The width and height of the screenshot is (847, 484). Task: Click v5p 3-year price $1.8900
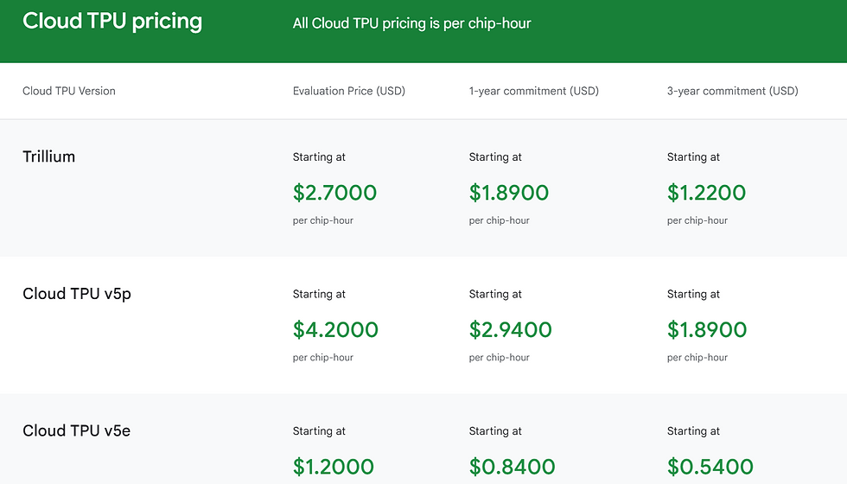point(707,330)
